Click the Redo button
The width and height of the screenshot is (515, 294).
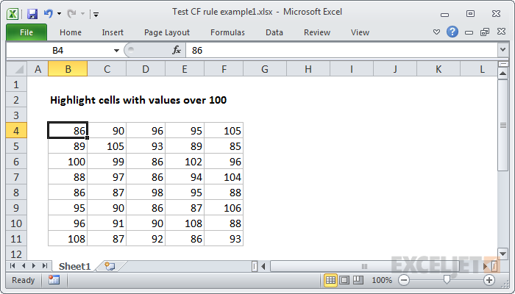tap(71, 14)
